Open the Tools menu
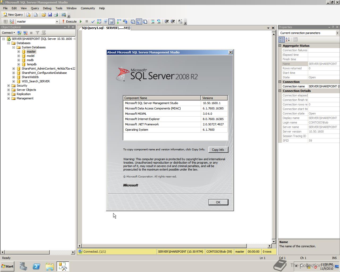 pos(59,8)
